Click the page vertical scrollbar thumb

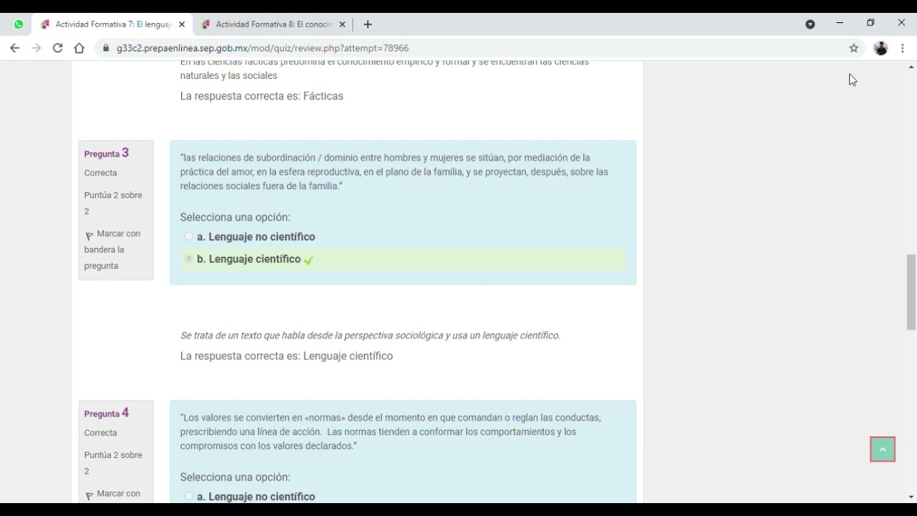(x=911, y=292)
